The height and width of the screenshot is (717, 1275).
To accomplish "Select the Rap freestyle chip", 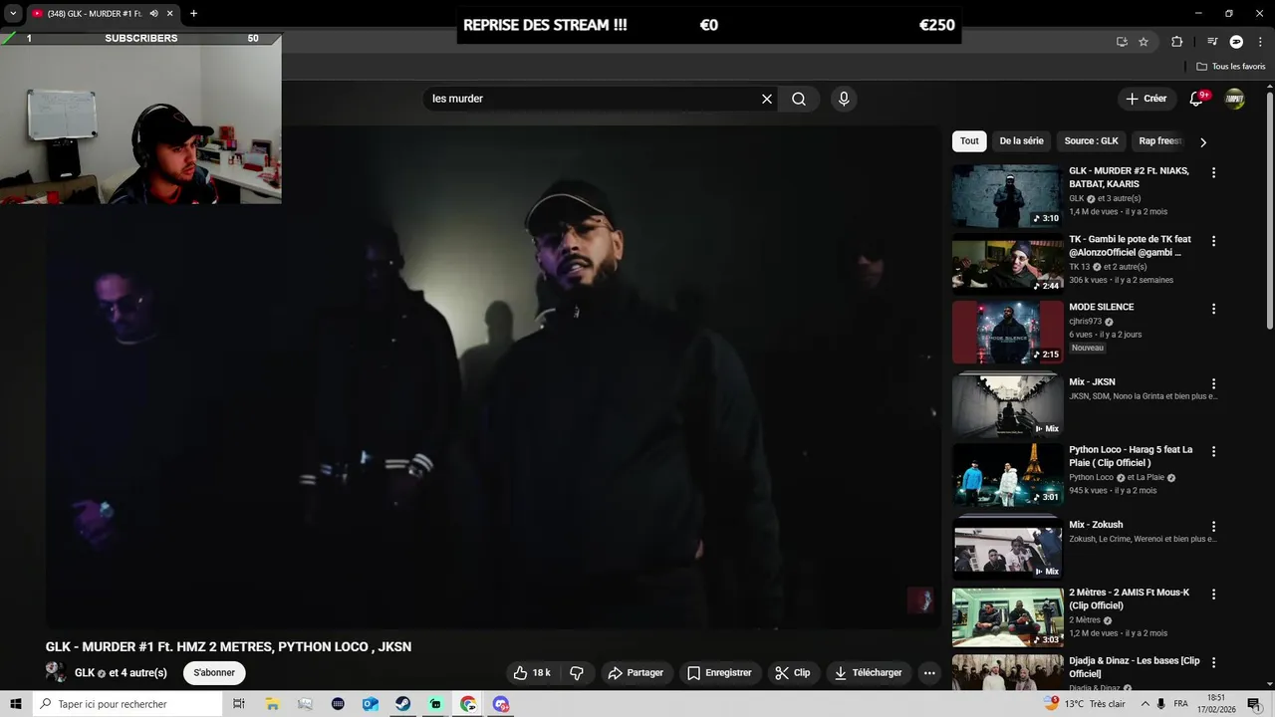I will pos(1160,141).
